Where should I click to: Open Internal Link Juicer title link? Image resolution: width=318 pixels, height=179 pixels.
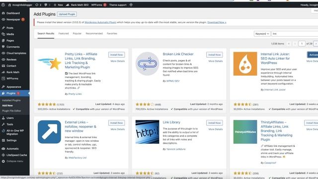pyautogui.click(x=275, y=59)
